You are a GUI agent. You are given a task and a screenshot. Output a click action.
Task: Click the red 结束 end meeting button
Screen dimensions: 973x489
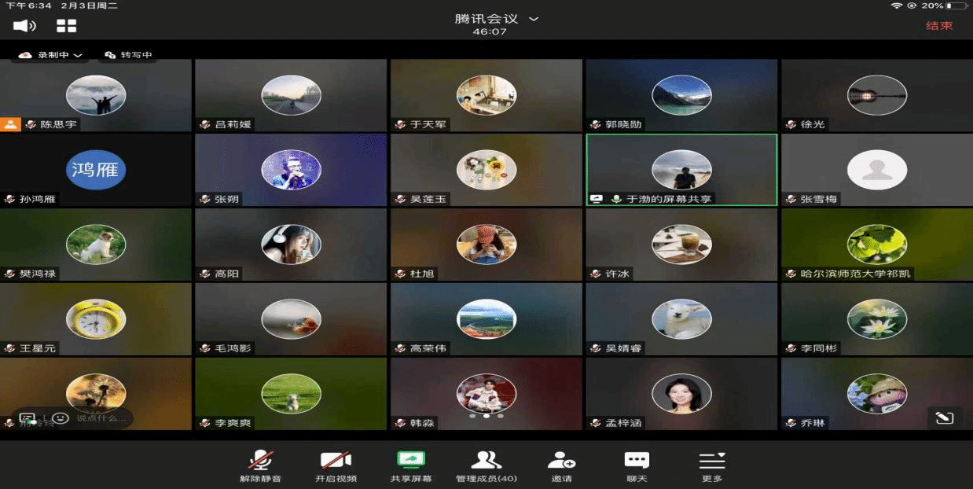tap(939, 26)
